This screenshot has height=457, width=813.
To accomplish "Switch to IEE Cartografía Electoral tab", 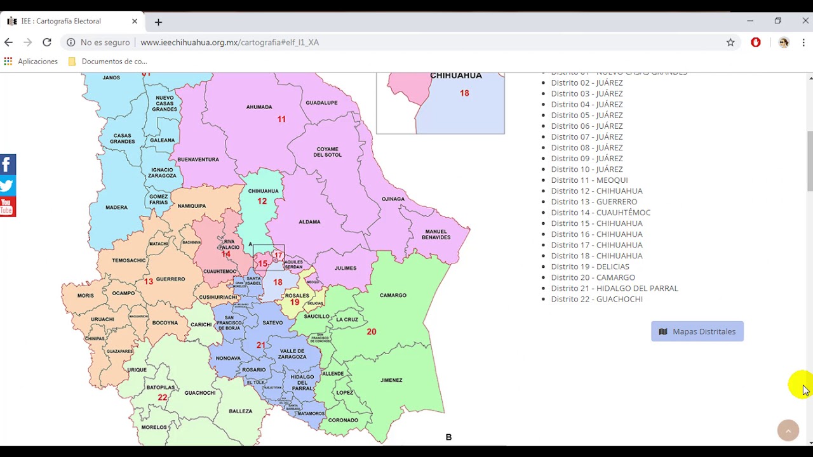I will [x=60, y=21].
